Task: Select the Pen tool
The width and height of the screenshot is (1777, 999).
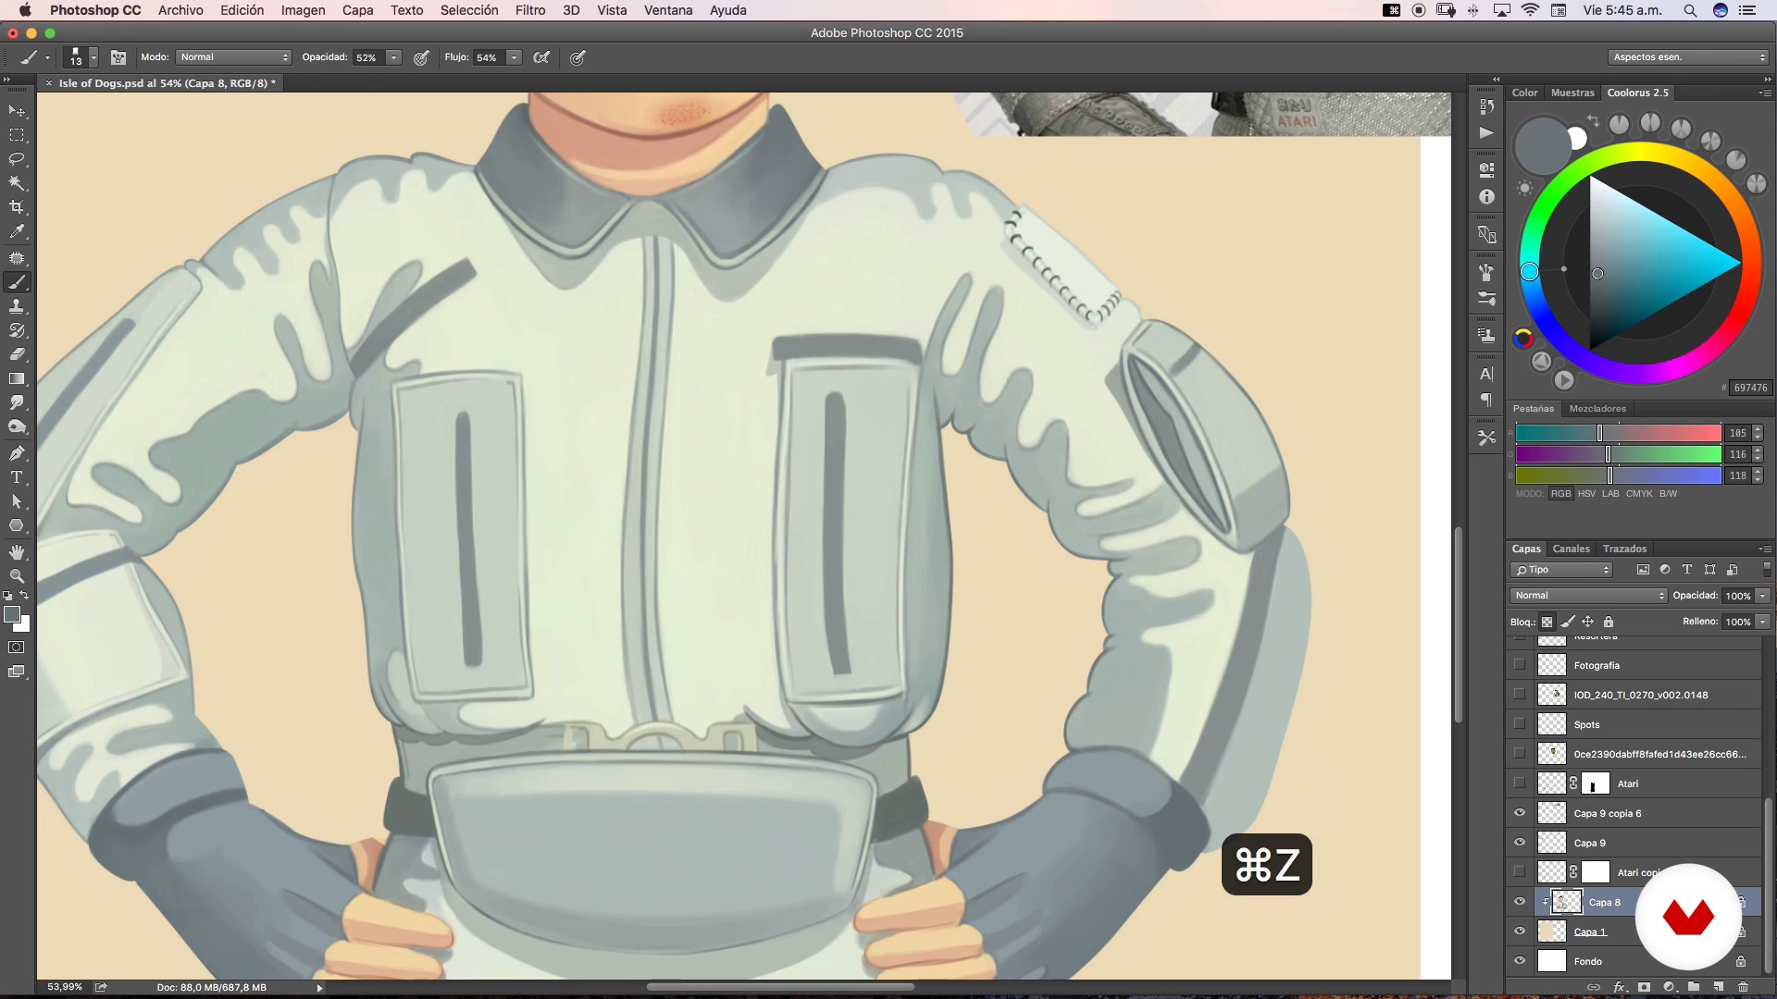Action: 17,453
